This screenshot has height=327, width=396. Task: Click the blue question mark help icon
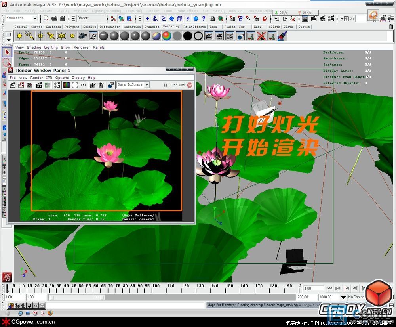click(x=204, y=19)
